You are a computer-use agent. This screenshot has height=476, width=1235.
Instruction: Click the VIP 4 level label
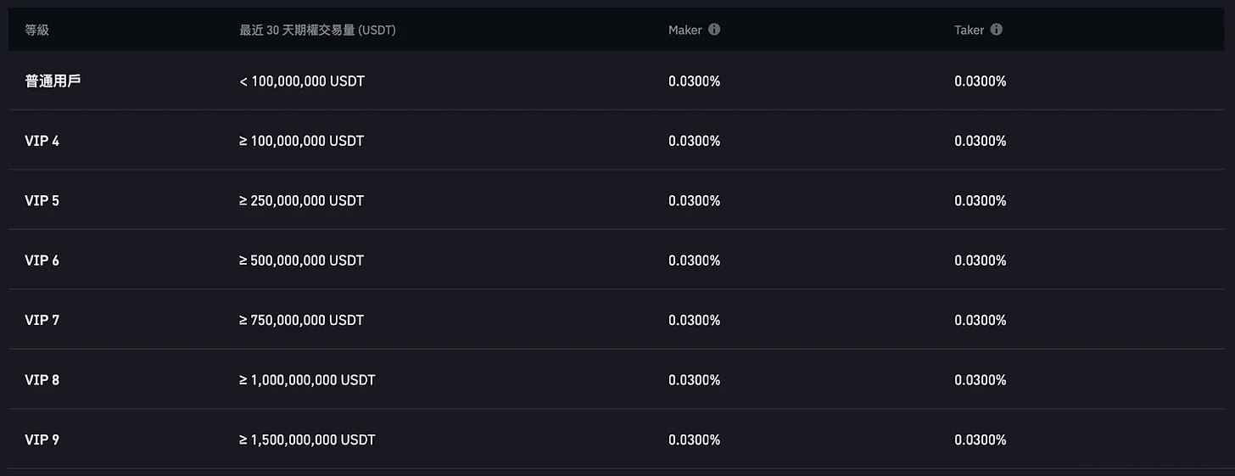(42, 141)
